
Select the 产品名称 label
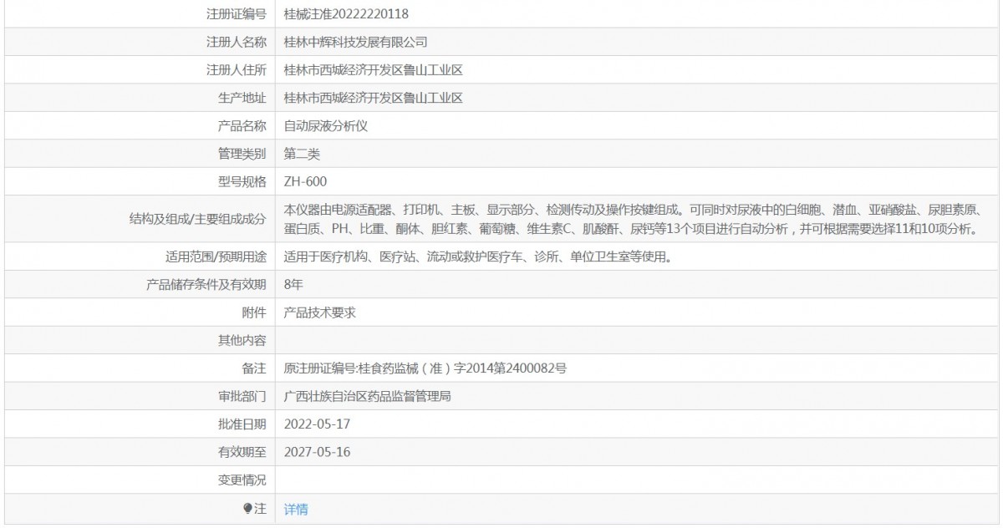point(242,126)
